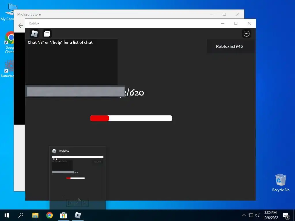Minimize the Microsoft Store window
The height and width of the screenshot is (221, 295).
[211, 14]
